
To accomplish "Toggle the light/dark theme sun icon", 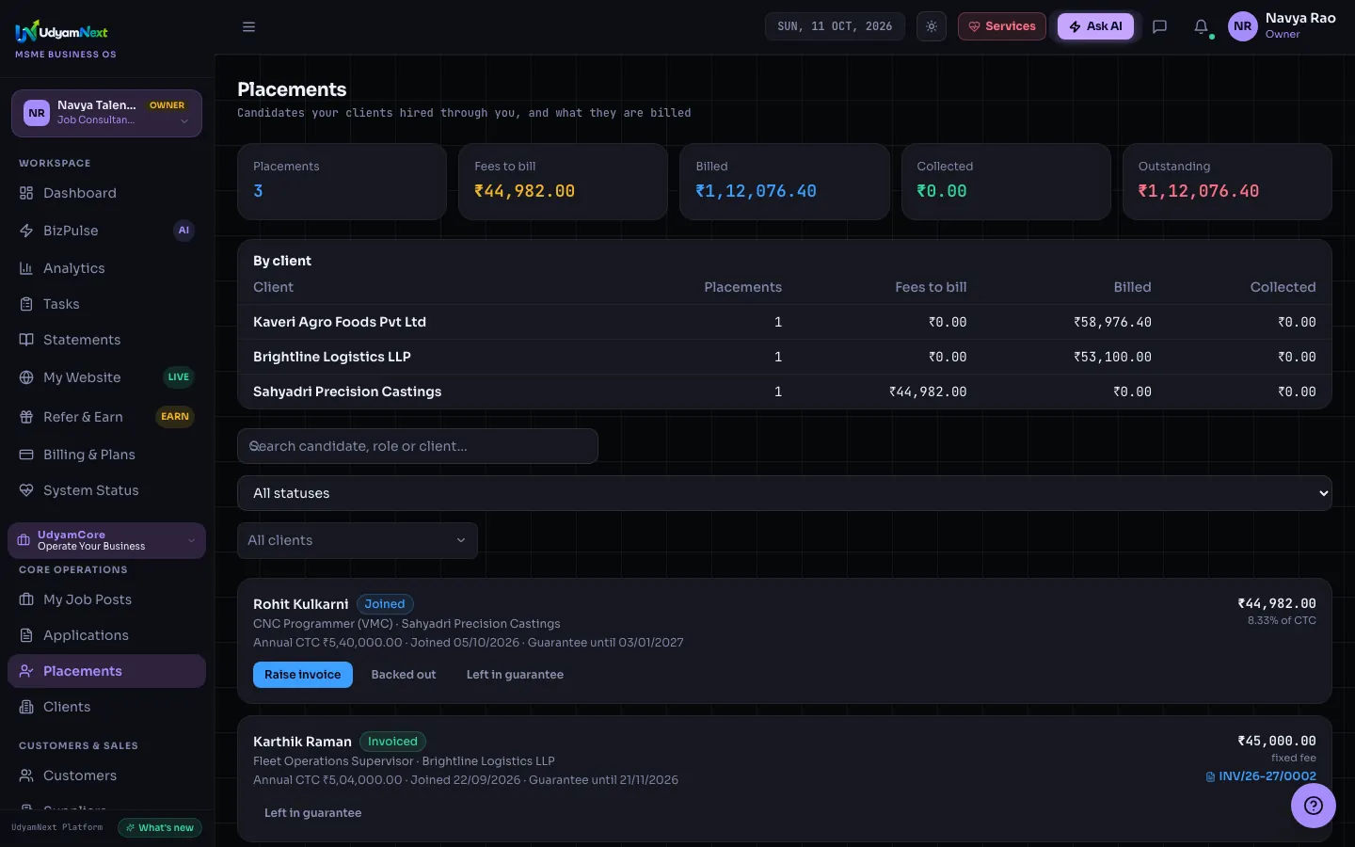I will [x=932, y=26].
